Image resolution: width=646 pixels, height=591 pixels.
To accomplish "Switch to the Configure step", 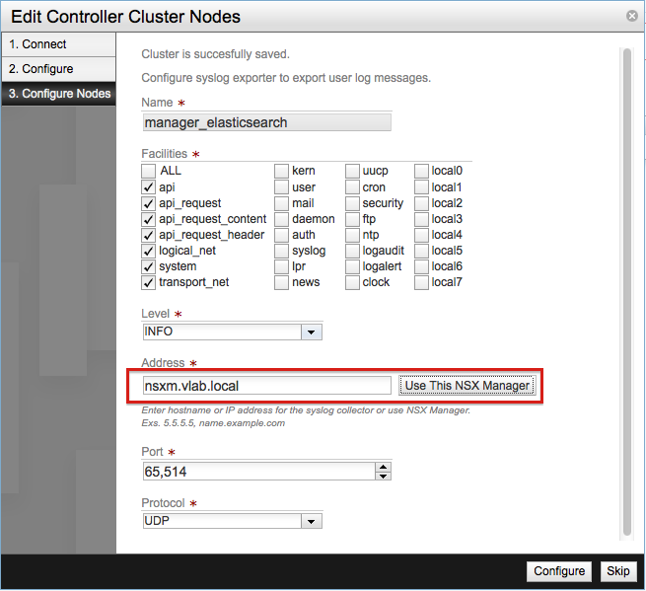I will click(x=57, y=69).
